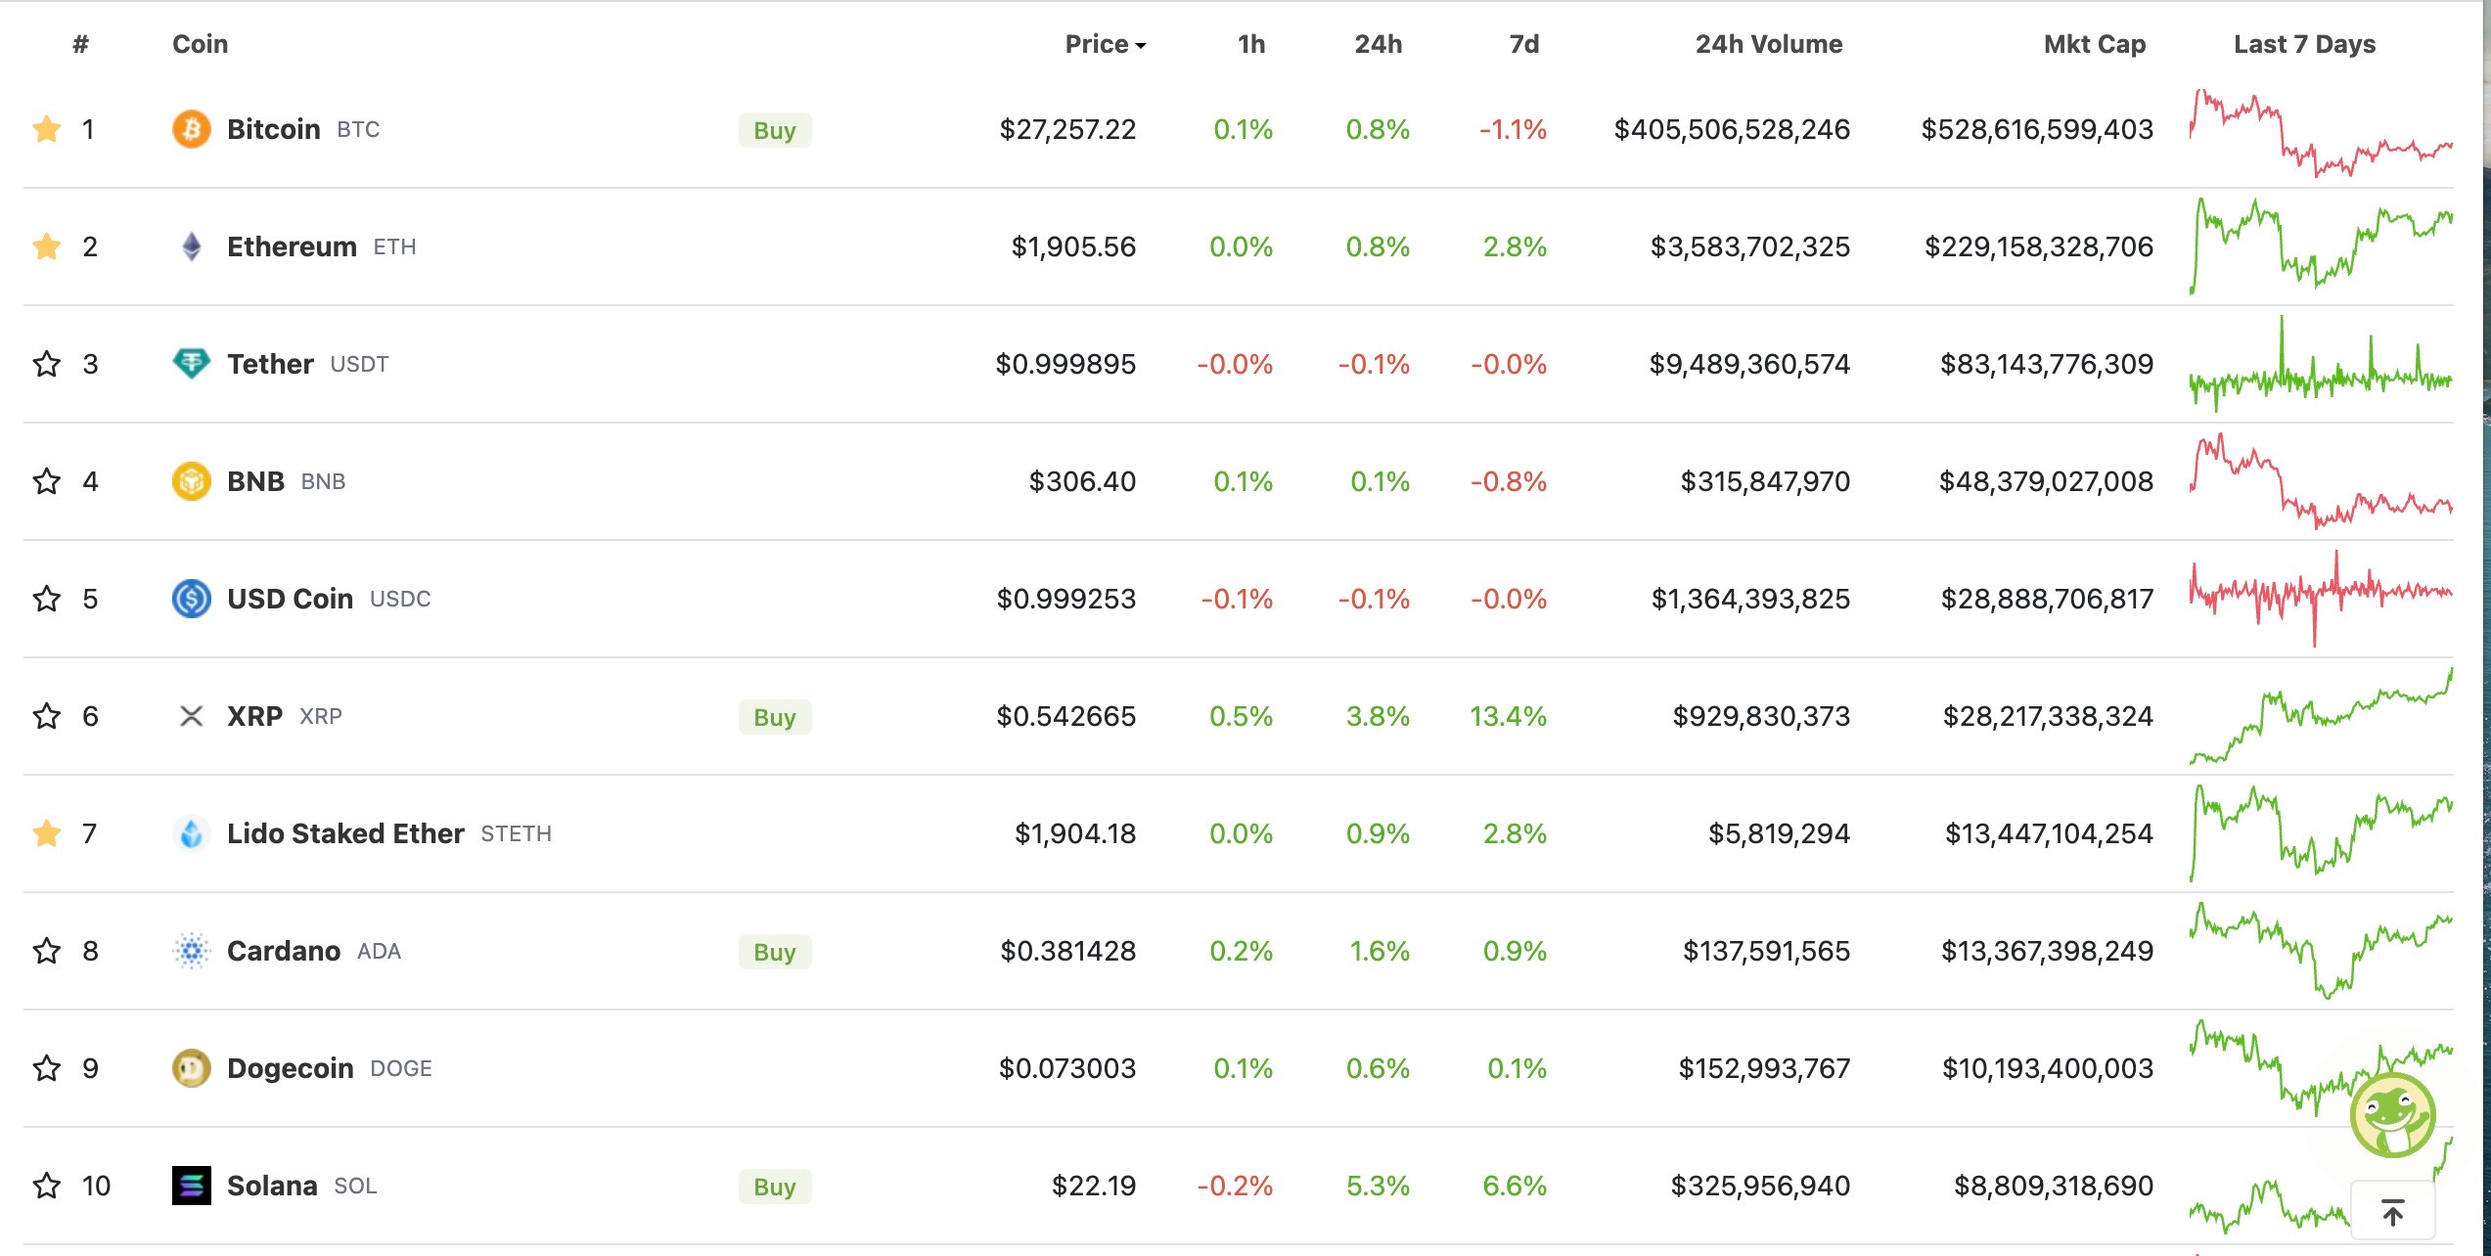Open Cardano 7-day sparkline chart
The image size is (2491, 1256).
click(x=2321, y=951)
